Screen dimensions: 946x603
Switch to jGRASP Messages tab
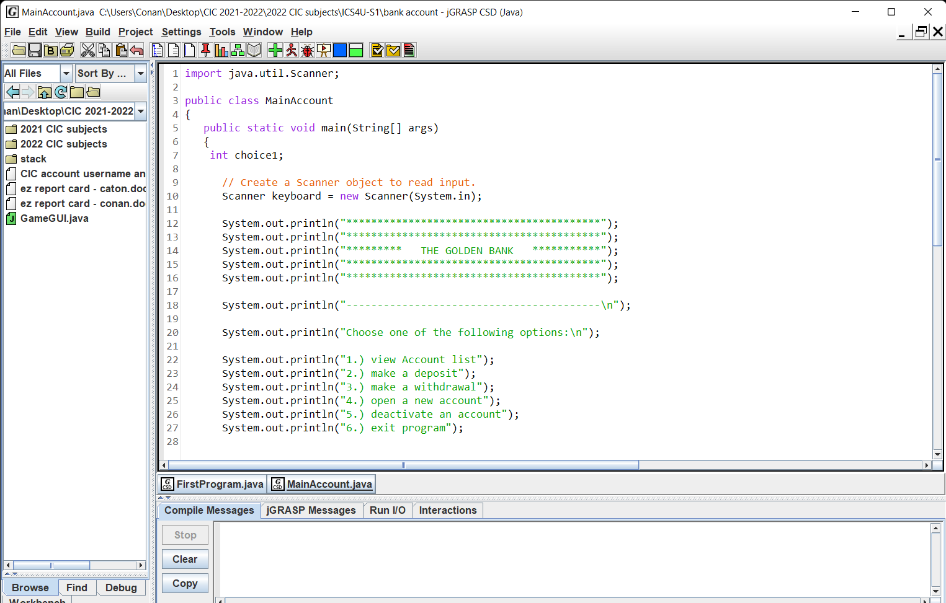coord(311,510)
